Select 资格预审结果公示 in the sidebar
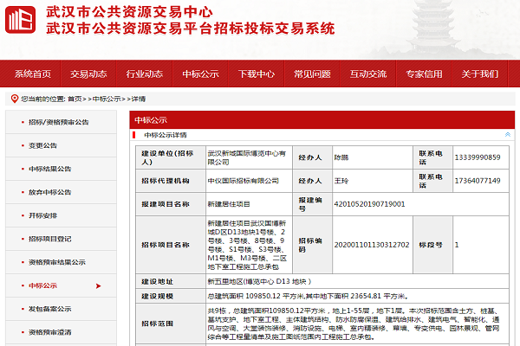The image size is (520, 346). click(x=56, y=262)
